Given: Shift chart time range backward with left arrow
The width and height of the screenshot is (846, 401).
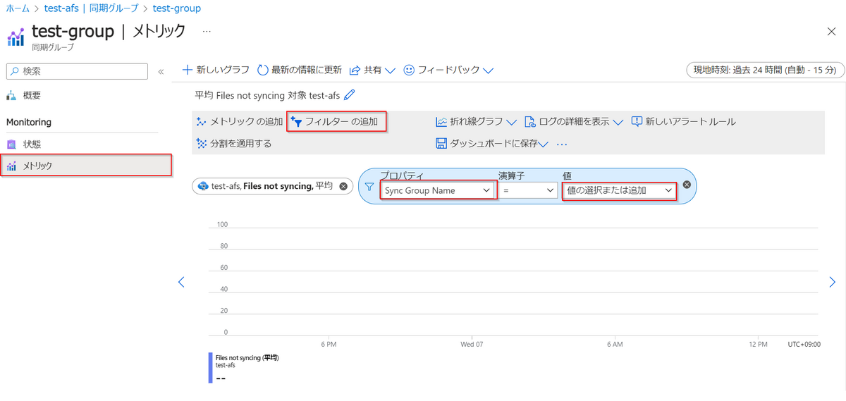Looking at the screenshot, I should pyautogui.click(x=181, y=282).
